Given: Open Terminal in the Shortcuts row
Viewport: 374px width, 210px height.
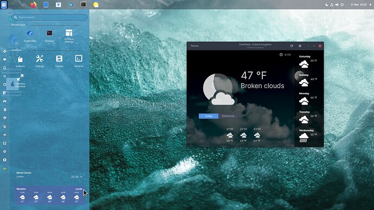Looking at the screenshot, I should click(79, 61).
